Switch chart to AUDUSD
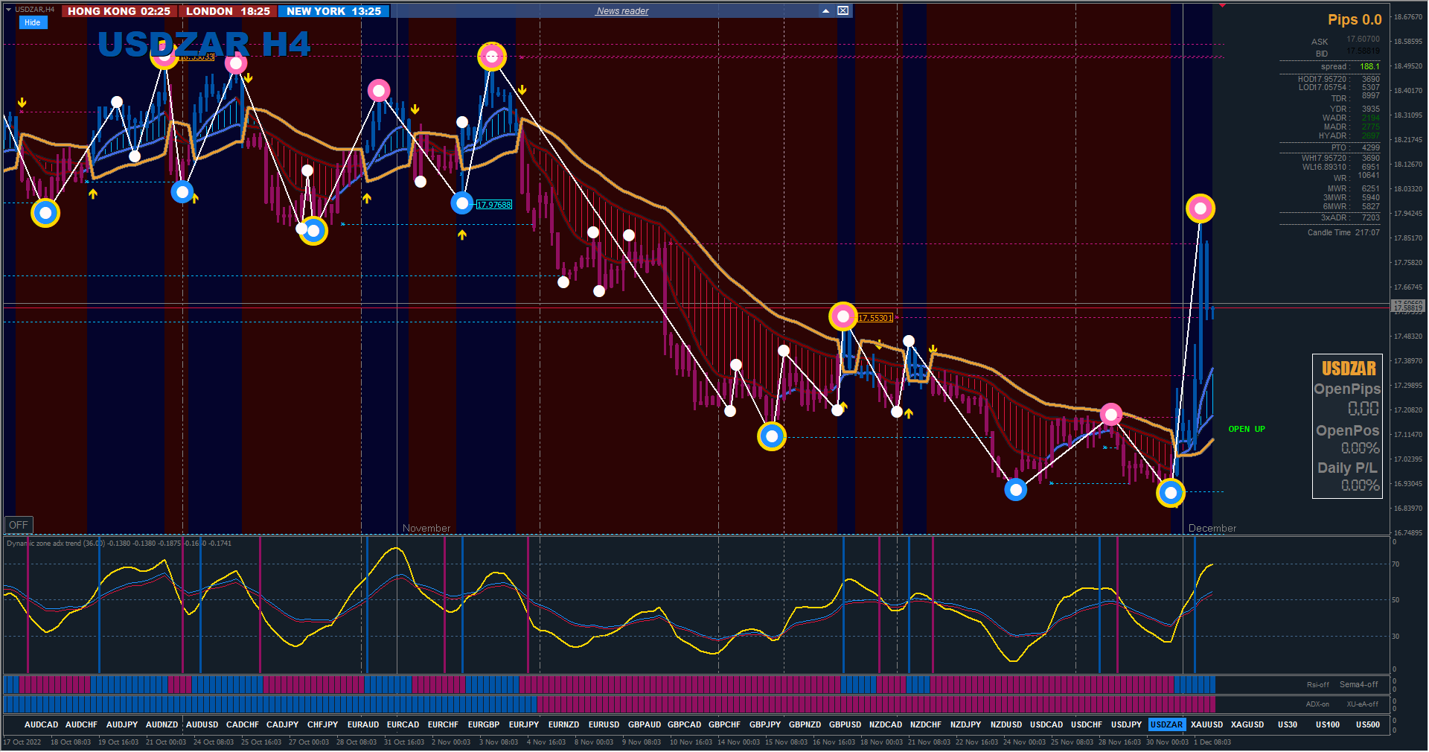The width and height of the screenshot is (1429, 752). click(x=202, y=724)
